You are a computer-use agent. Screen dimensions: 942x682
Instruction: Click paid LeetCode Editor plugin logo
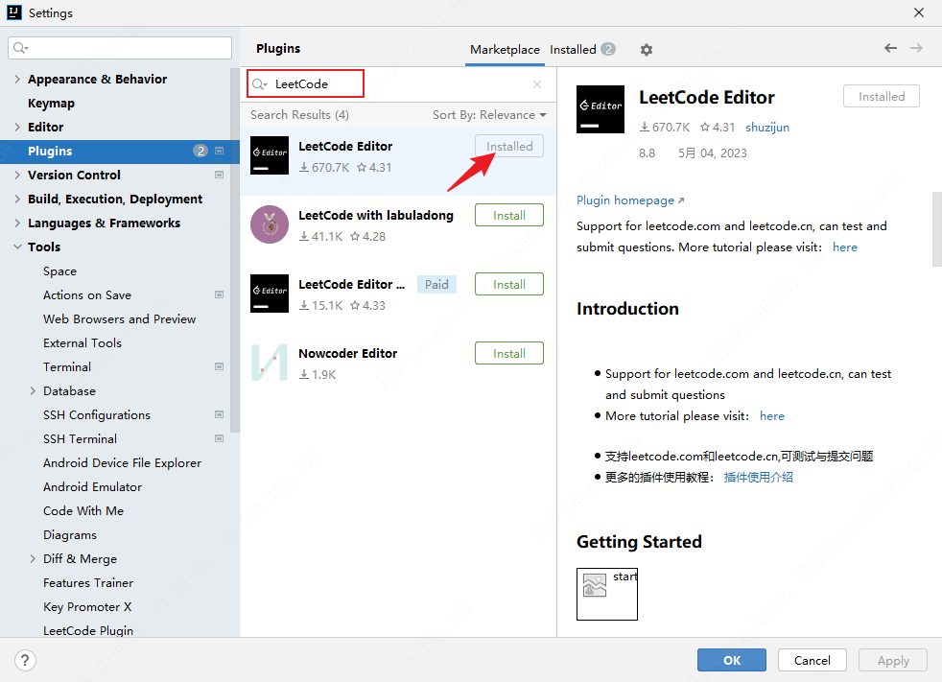(270, 294)
